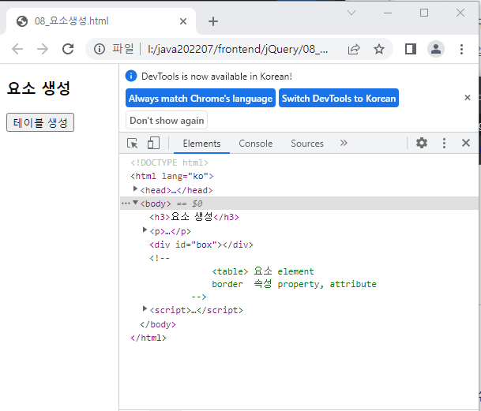The width and height of the screenshot is (481, 411).
Task: Open a new browser tab
Action: (213, 21)
